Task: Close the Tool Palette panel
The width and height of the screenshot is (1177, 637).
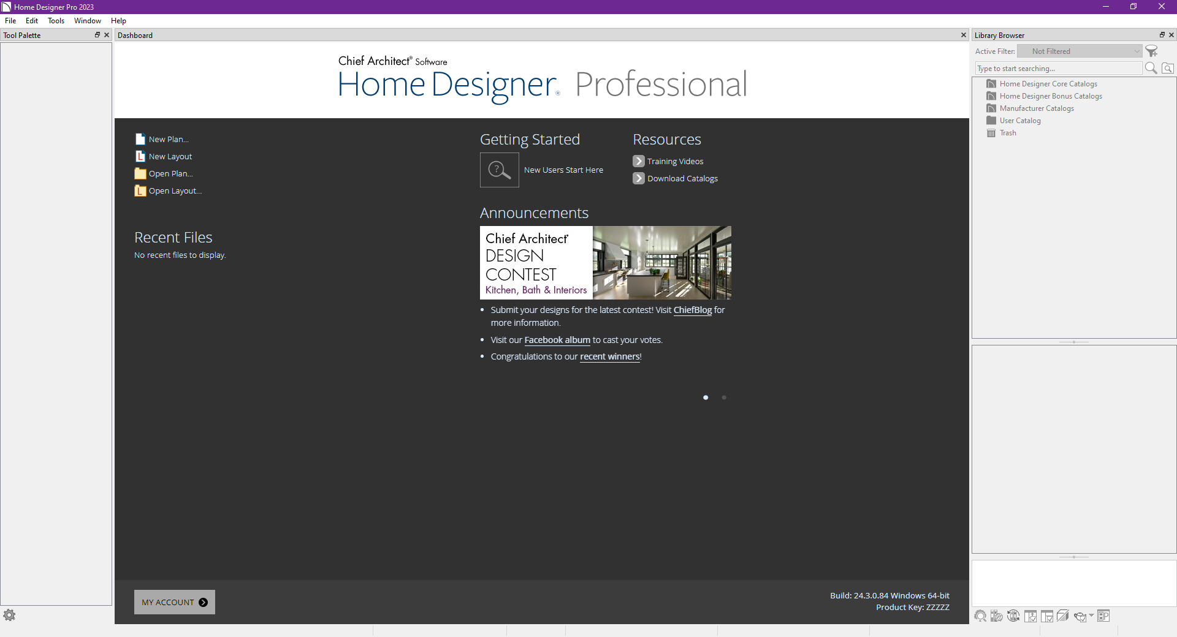Action: (107, 35)
